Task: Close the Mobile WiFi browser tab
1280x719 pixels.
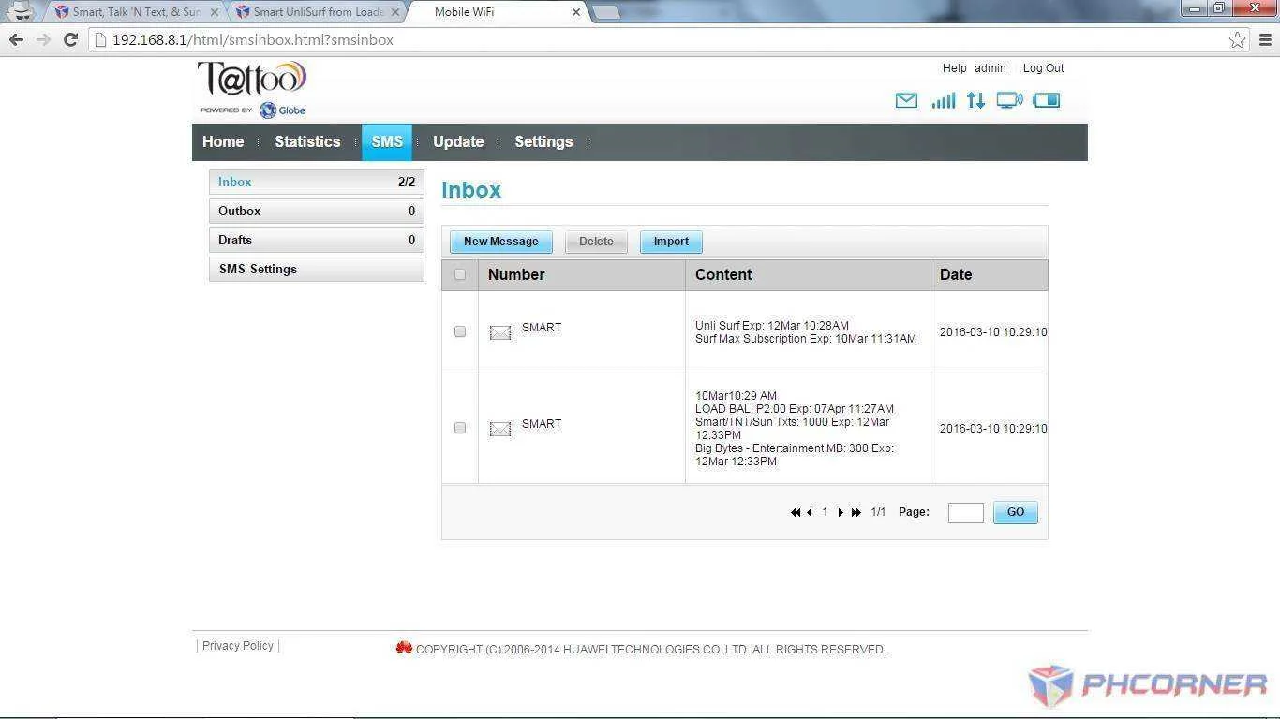Action: coord(576,12)
